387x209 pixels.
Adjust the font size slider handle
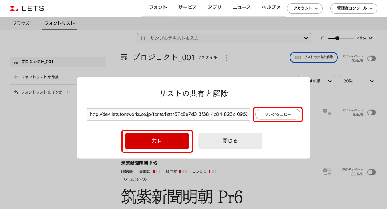[x=337, y=38]
